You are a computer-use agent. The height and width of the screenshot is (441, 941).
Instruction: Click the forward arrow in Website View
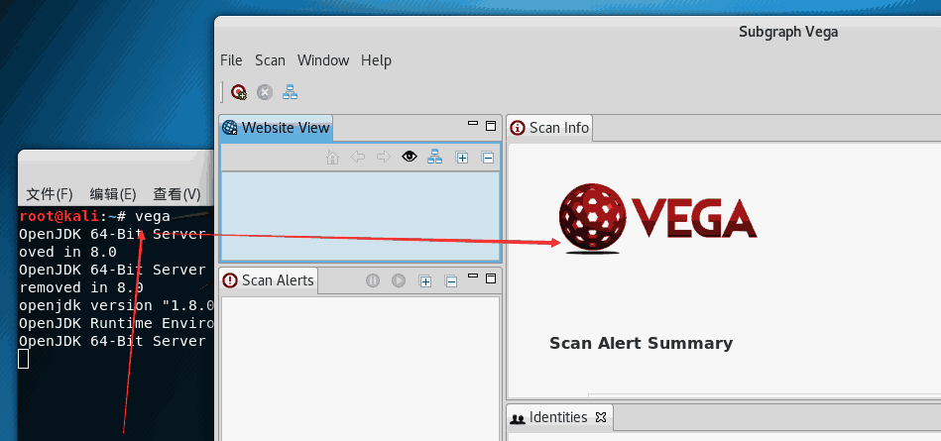(384, 158)
